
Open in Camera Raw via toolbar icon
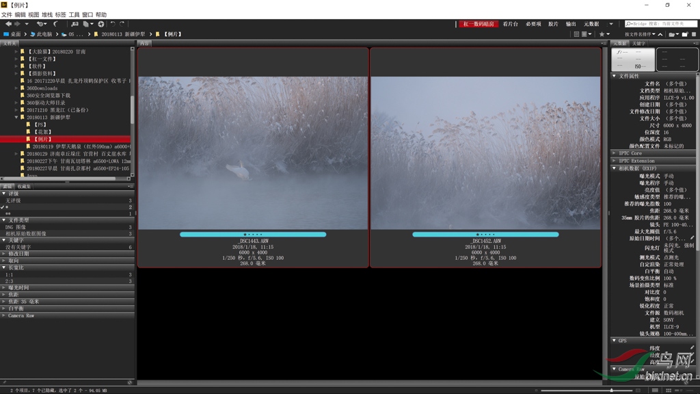tap(100, 24)
